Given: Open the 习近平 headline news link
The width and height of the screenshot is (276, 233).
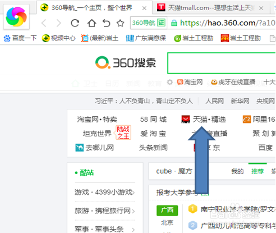Looking at the screenshot, I should click(x=144, y=101).
